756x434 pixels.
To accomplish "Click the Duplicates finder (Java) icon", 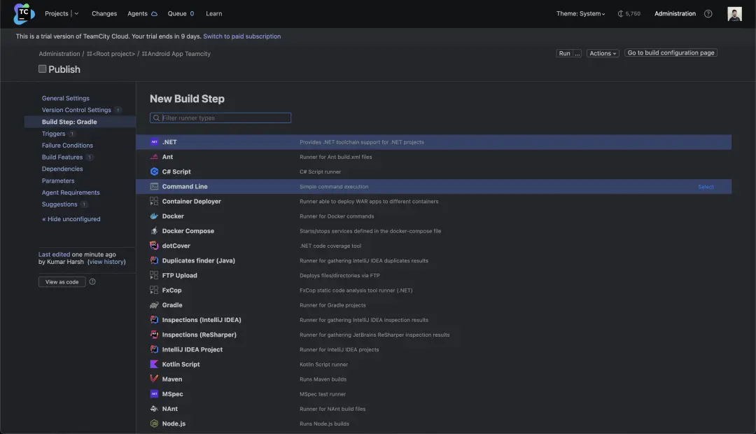I will click(154, 260).
